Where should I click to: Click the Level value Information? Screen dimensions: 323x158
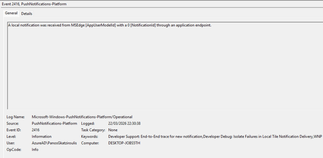tap(41, 137)
